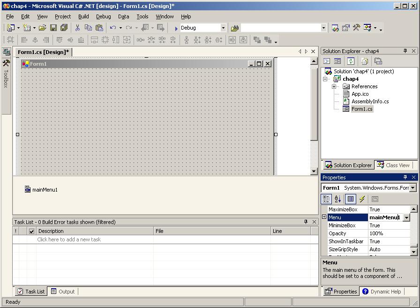Viewport: 420px width, 308px height.
Task: Open the Find combo box dropdown arrow
Action: click(x=323, y=28)
